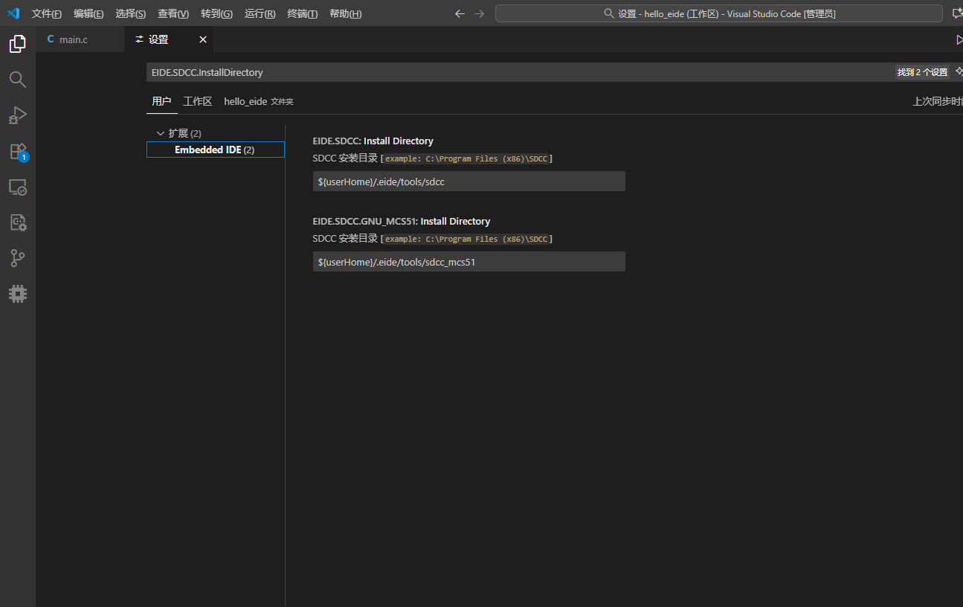Click the settings sliders icon on 设置 tab

click(x=139, y=39)
